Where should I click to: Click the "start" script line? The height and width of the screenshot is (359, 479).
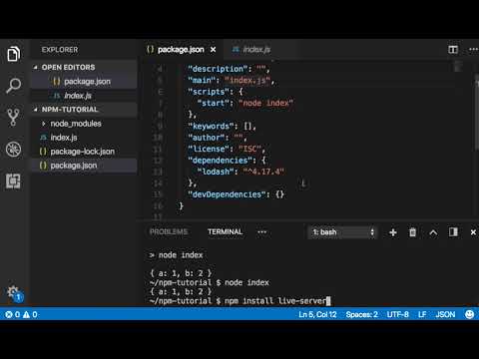(245, 103)
